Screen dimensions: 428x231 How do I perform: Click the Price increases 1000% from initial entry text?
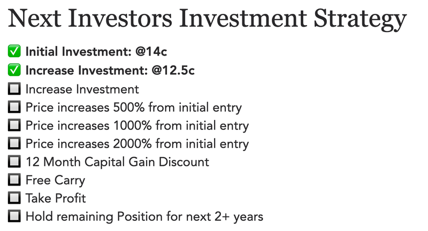tap(137, 126)
